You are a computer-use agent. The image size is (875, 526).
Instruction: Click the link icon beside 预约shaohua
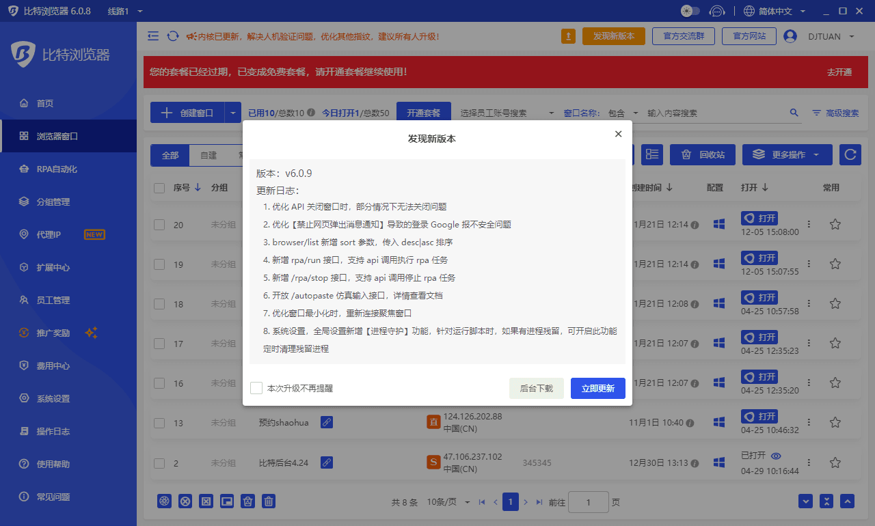tap(327, 423)
